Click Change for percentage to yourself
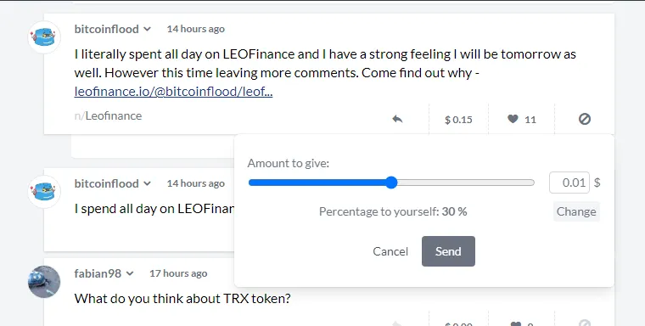Viewport: 645px width, 326px height. (576, 211)
